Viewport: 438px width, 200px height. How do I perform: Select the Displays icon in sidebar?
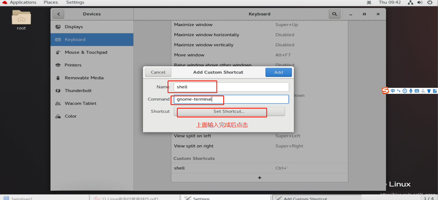(x=58, y=27)
